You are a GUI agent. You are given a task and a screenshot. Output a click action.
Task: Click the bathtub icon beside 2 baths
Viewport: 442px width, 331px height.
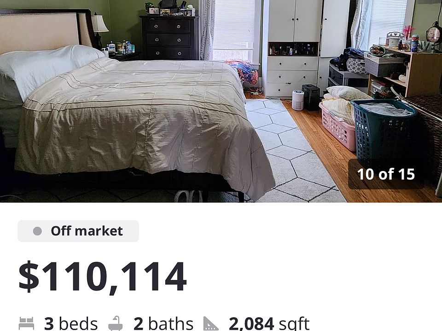(x=116, y=323)
